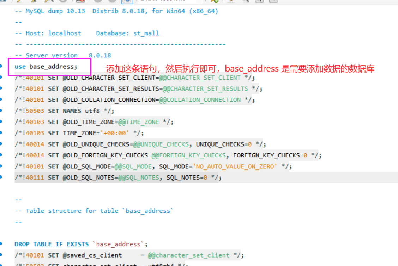Viewport: 398px width, 266px height.
Task: Click the 'DROP TABLE IF EXISTS' statement
Action: click(81, 244)
